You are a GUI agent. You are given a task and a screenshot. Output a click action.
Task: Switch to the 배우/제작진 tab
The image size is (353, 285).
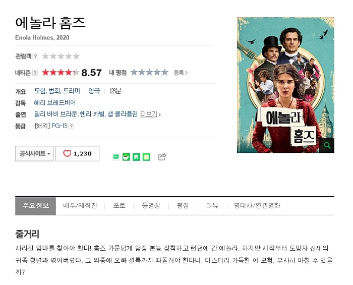pyautogui.click(x=80, y=205)
